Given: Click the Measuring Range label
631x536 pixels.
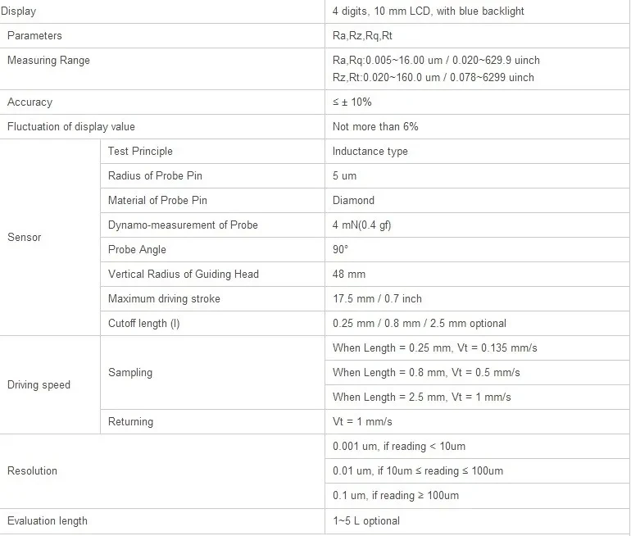Looking at the screenshot, I should click(x=48, y=61).
